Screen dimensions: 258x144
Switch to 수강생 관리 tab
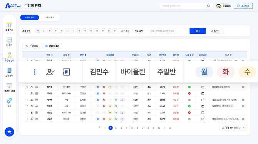[x=30, y=18]
